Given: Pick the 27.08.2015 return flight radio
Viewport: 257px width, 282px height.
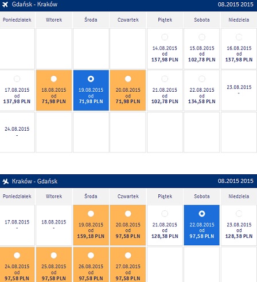Looking at the screenshot, I should (x=128, y=255).
